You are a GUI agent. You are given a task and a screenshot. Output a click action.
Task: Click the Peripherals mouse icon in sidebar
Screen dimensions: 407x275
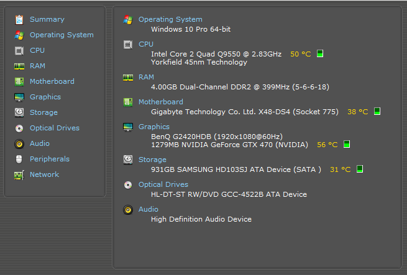point(19,159)
